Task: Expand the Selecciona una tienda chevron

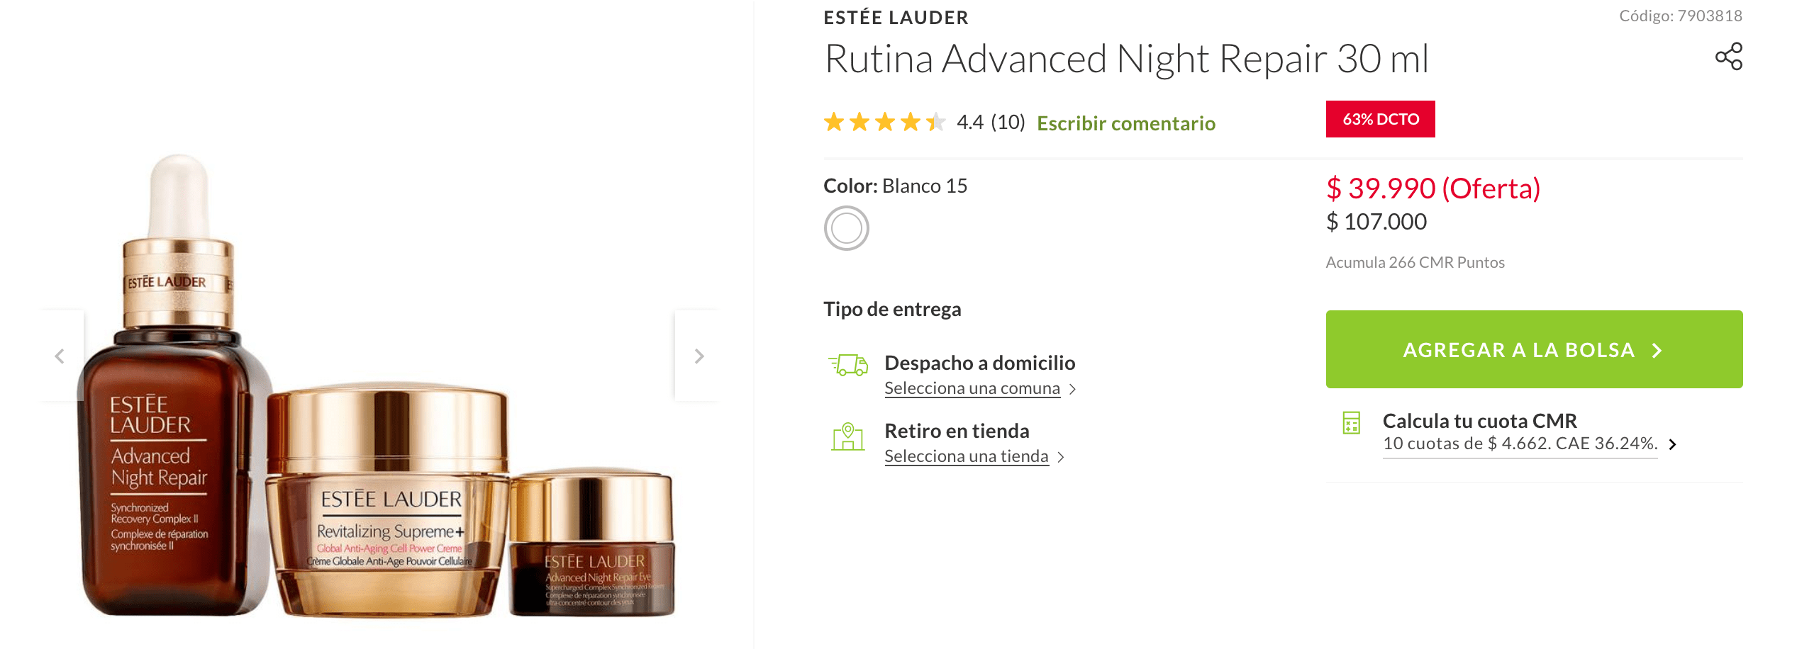Action: 1061,457
